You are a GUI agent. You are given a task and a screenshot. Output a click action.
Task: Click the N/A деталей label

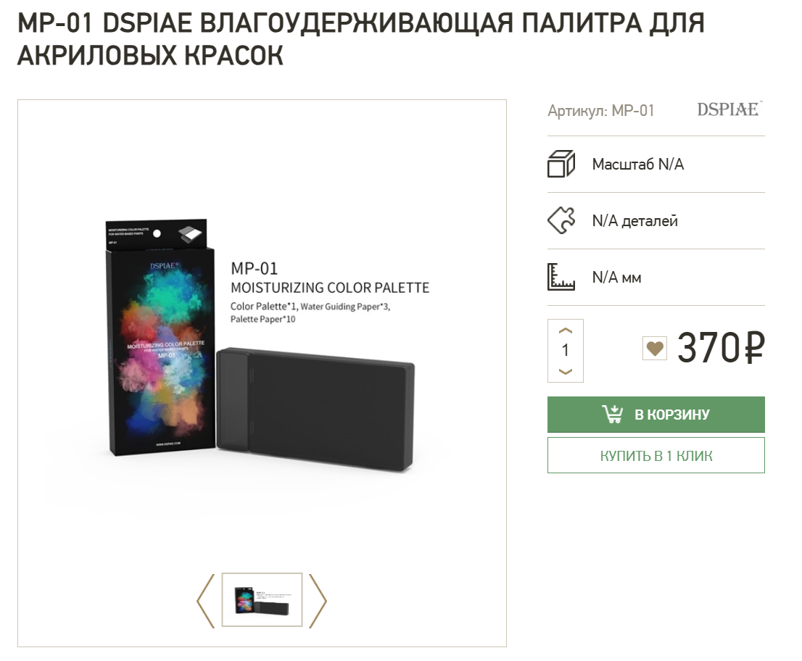click(x=634, y=221)
